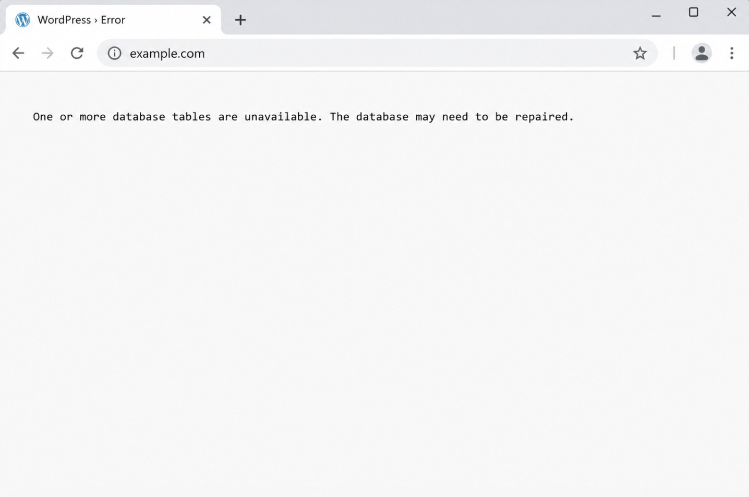Maximize the browser window
This screenshot has width=749, height=497.
point(693,12)
